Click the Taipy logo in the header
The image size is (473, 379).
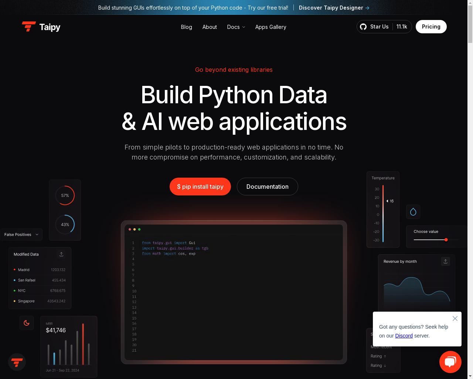click(41, 27)
